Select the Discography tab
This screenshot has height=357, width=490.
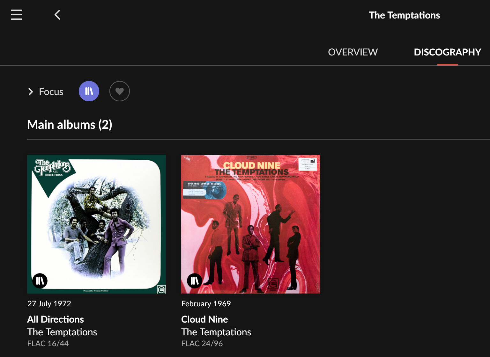[x=448, y=52]
